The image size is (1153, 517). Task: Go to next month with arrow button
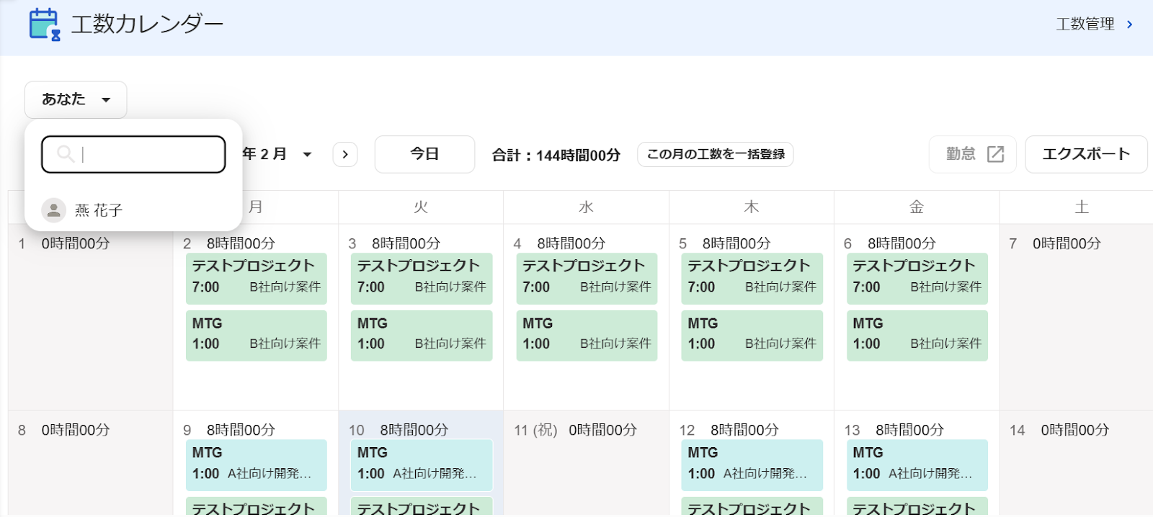coord(345,154)
